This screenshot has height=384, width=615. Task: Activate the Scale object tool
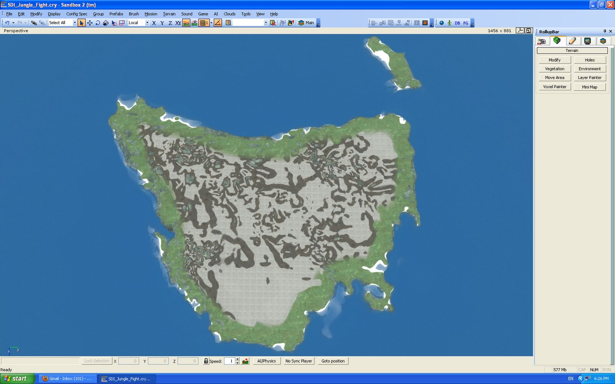coord(106,23)
